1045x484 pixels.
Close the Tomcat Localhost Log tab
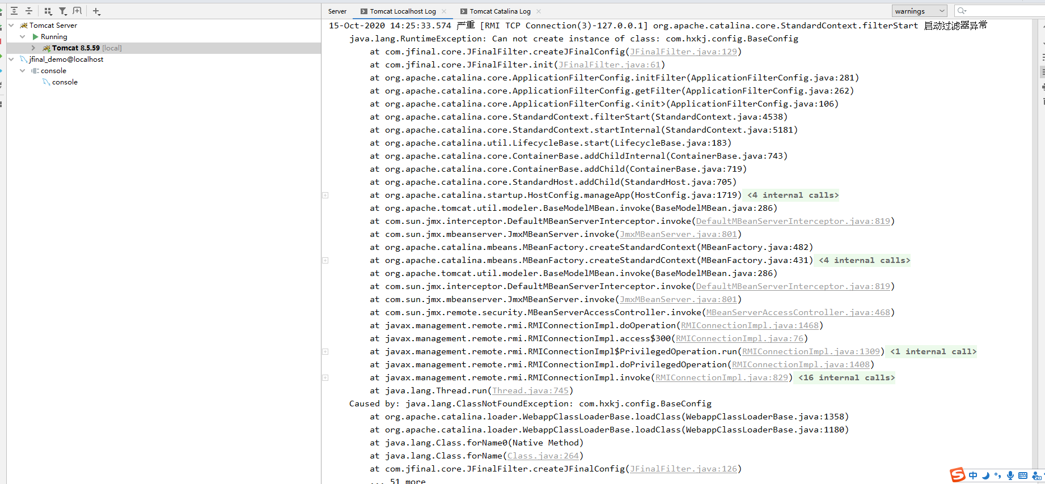(x=444, y=11)
